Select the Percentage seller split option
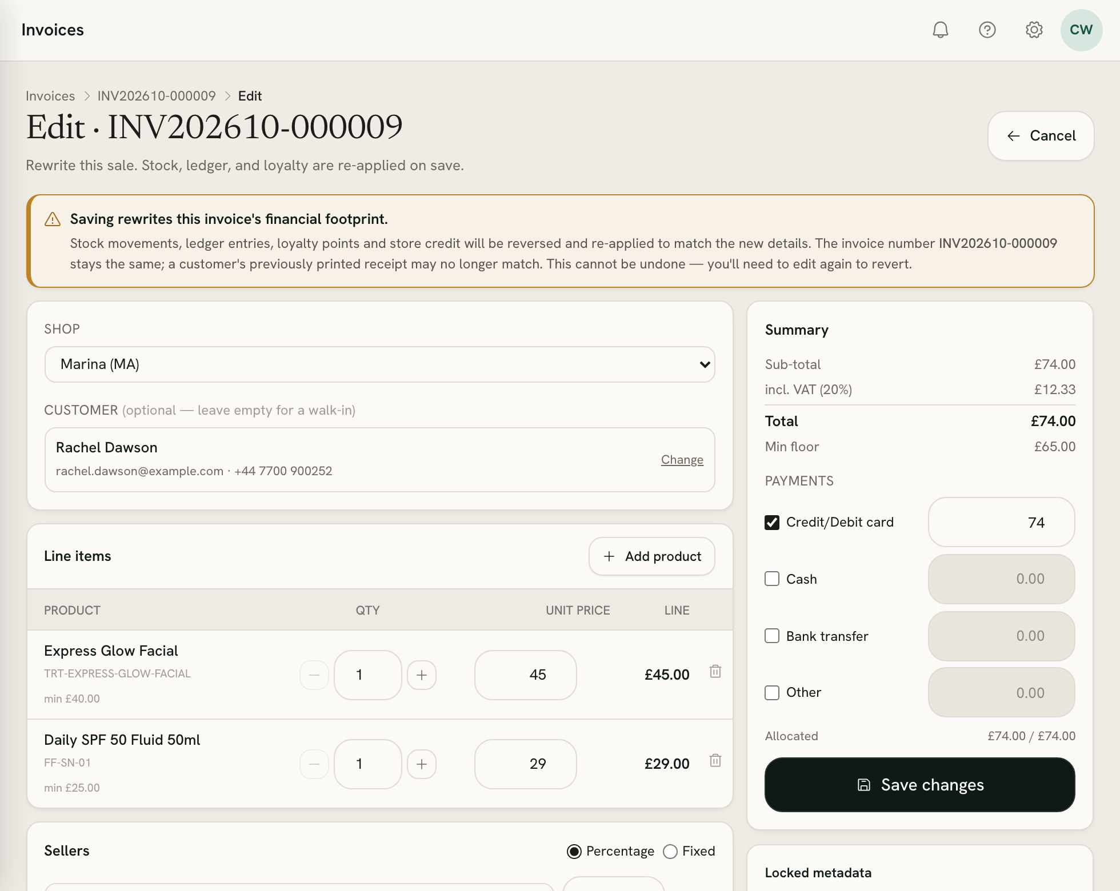The width and height of the screenshot is (1120, 891). click(x=574, y=852)
